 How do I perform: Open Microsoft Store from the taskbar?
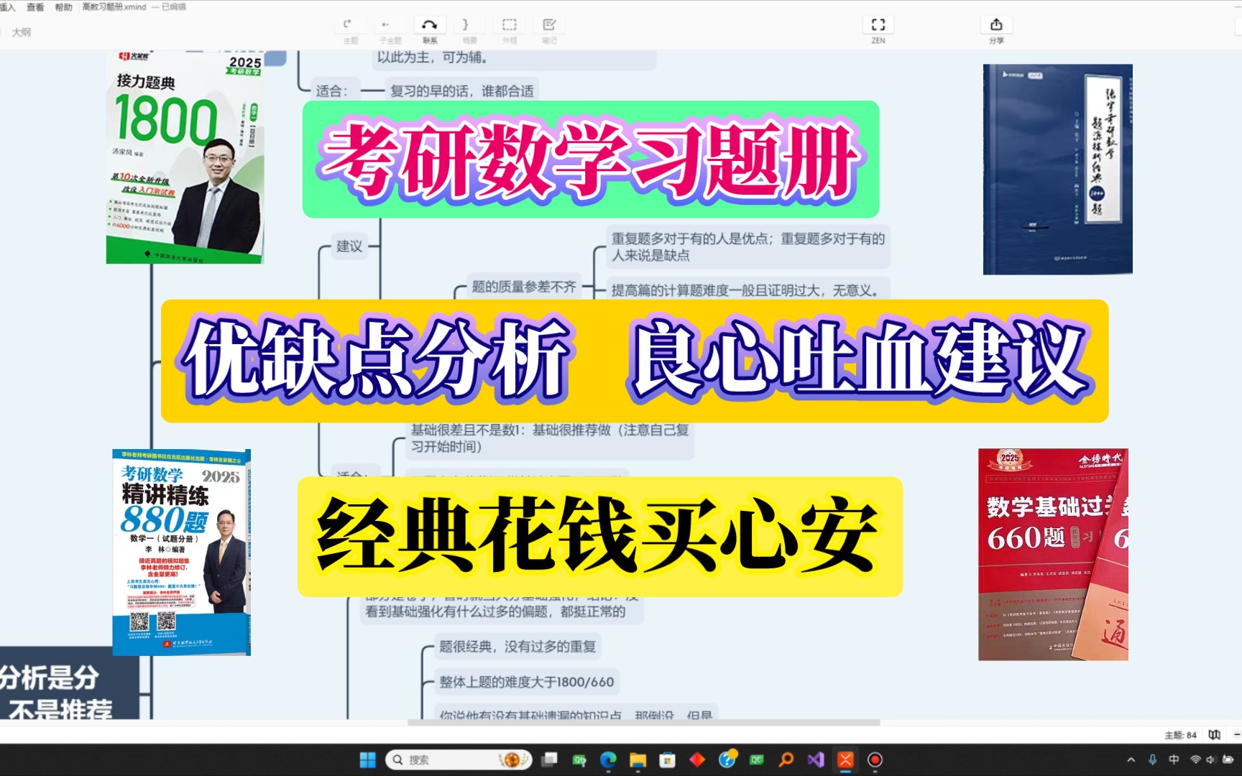668,760
